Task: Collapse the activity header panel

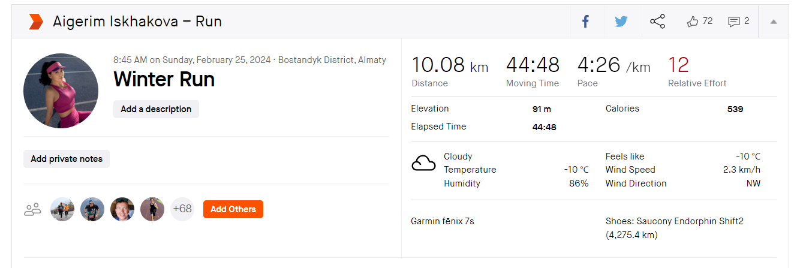Action: tap(774, 22)
